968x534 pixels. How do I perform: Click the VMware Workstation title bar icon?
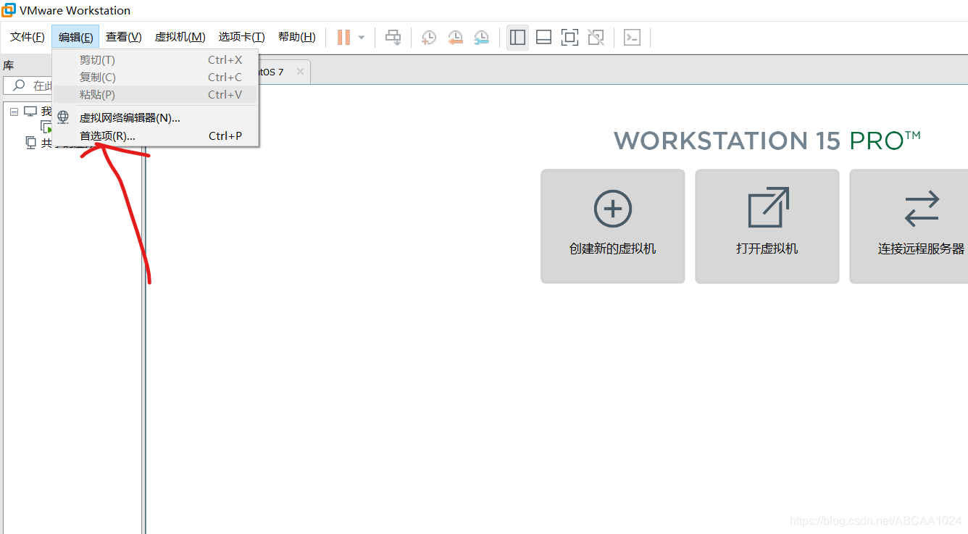coord(9,10)
